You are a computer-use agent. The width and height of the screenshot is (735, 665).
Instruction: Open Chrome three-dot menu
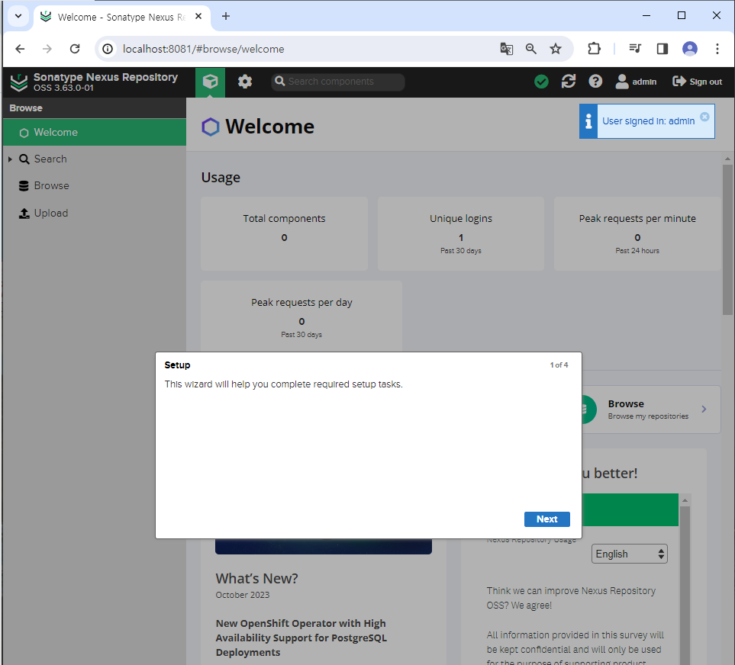717,49
